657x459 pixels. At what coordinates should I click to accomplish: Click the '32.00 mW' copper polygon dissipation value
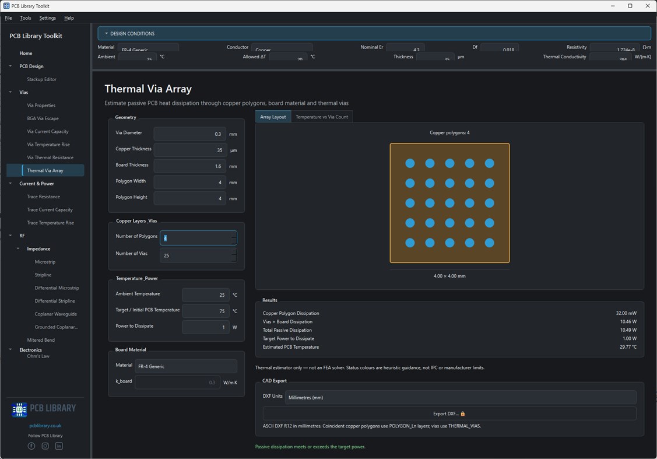[x=626, y=313]
